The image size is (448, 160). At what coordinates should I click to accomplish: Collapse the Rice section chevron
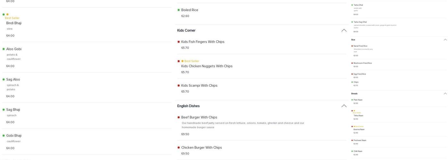click(445, 40)
